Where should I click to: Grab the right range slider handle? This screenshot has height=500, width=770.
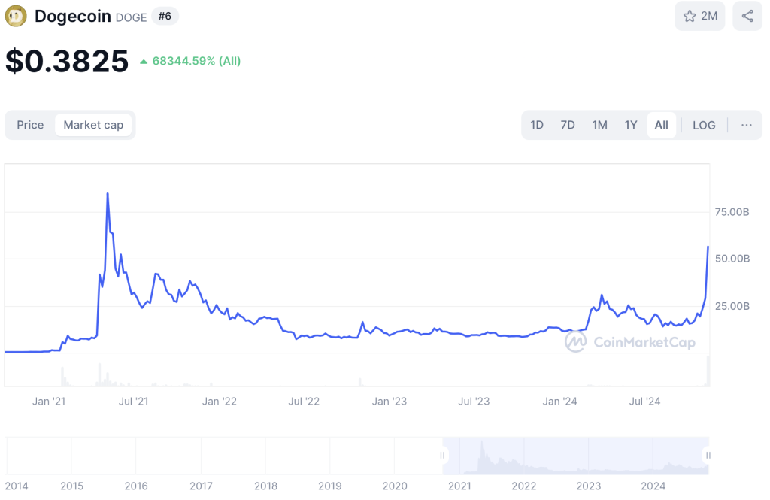708,456
